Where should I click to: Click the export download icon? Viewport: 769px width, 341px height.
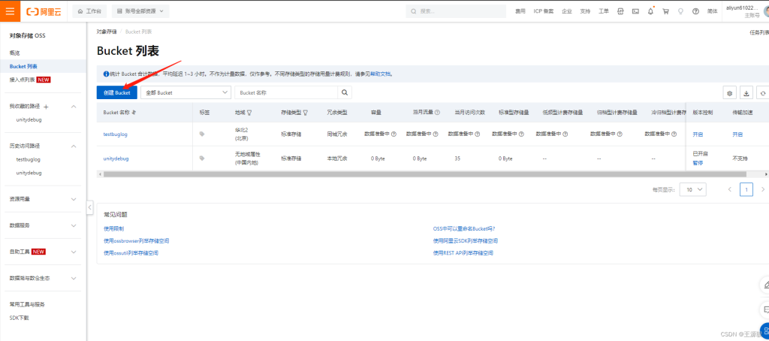pos(746,92)
